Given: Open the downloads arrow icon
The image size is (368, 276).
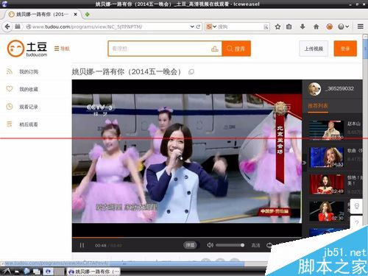Looking at the screenshot, I should pos(302,26).
